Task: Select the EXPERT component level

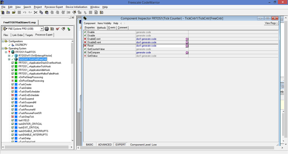Action: pos(121,145)
